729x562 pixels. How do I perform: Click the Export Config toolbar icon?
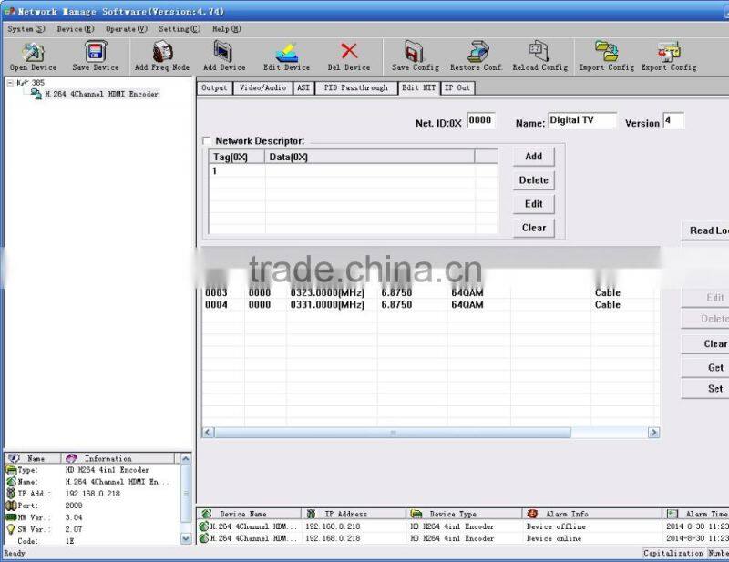point(669,52)
